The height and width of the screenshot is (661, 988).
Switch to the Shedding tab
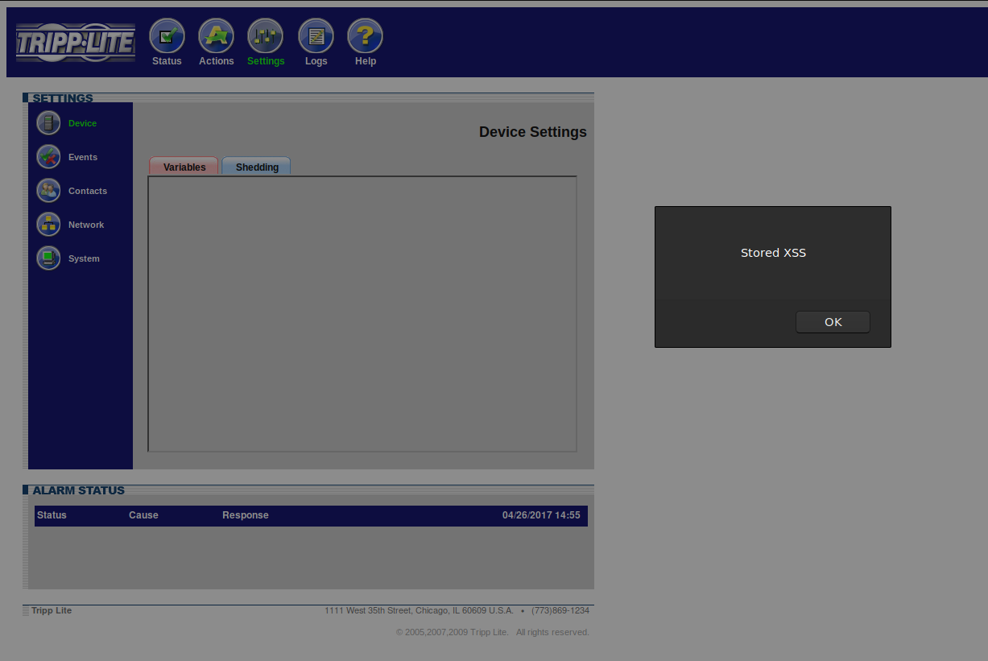[256, 167]
